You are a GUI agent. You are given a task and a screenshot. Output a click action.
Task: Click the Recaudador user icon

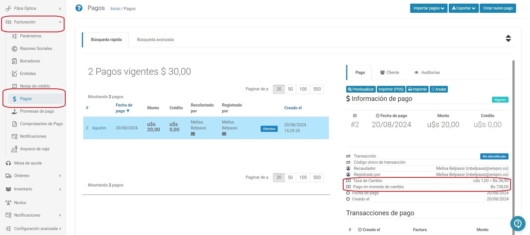348,168
